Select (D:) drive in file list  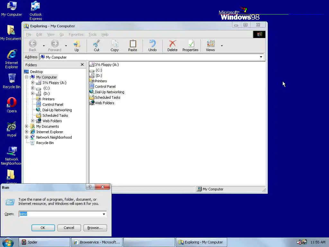tap(99, 76)
